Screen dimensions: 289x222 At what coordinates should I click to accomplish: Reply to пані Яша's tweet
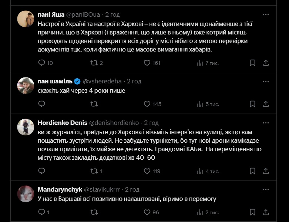42,63
